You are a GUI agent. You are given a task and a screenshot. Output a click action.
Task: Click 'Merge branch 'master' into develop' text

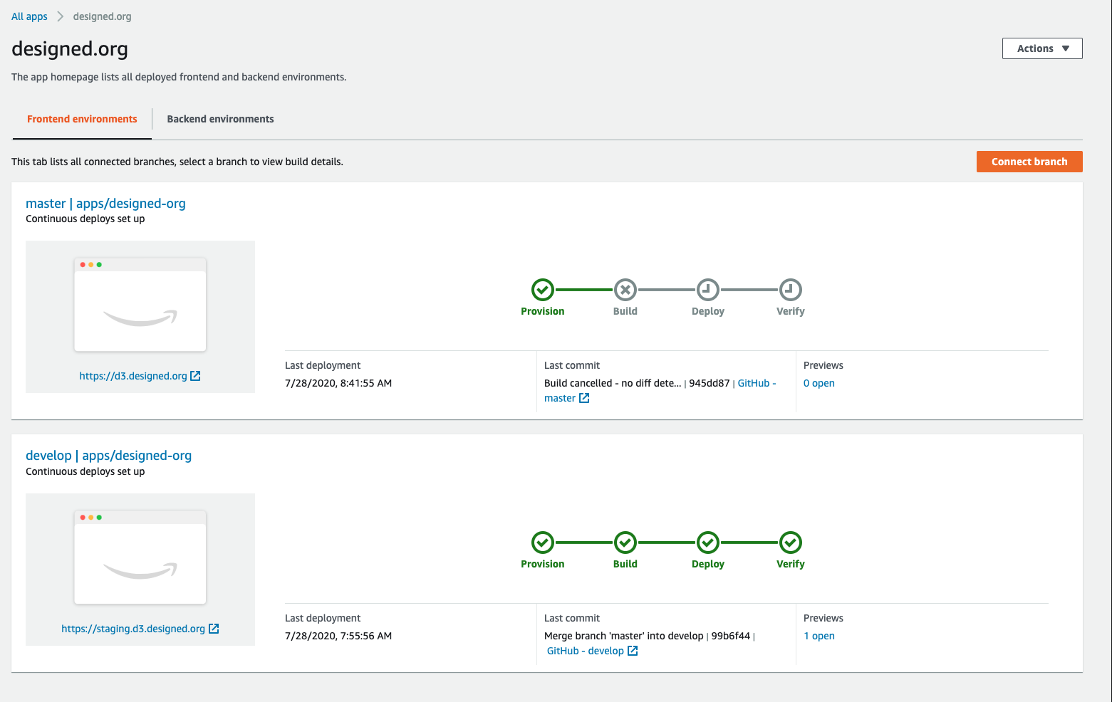[624, 636]
